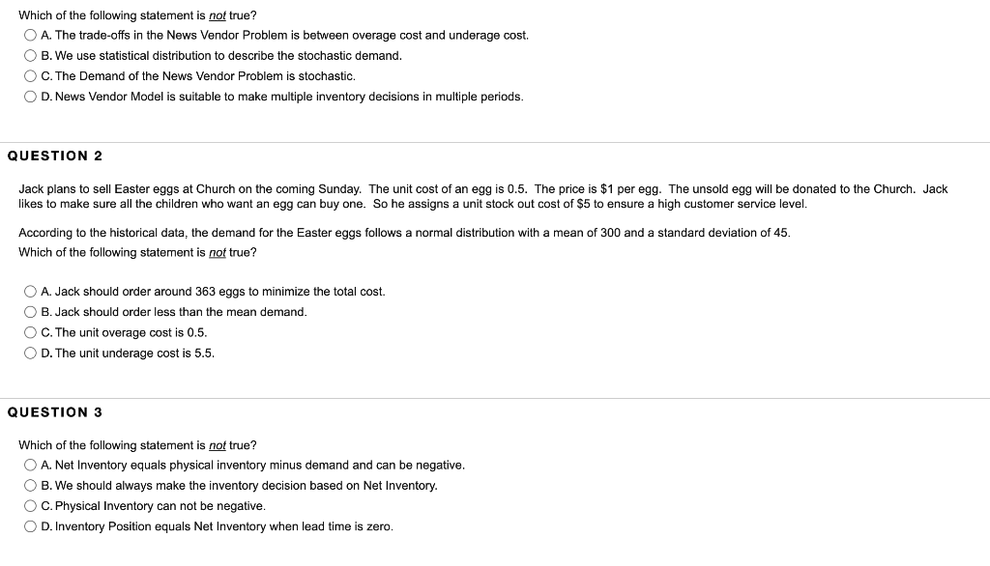This screenshot has width=990, height=566.
Task: Select 'Net Inventory equals physical inventory minus demand'
Action: (32, 465)
